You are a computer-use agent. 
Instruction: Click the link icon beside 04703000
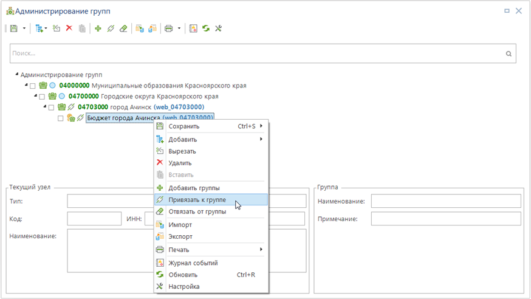click(70, 107)
